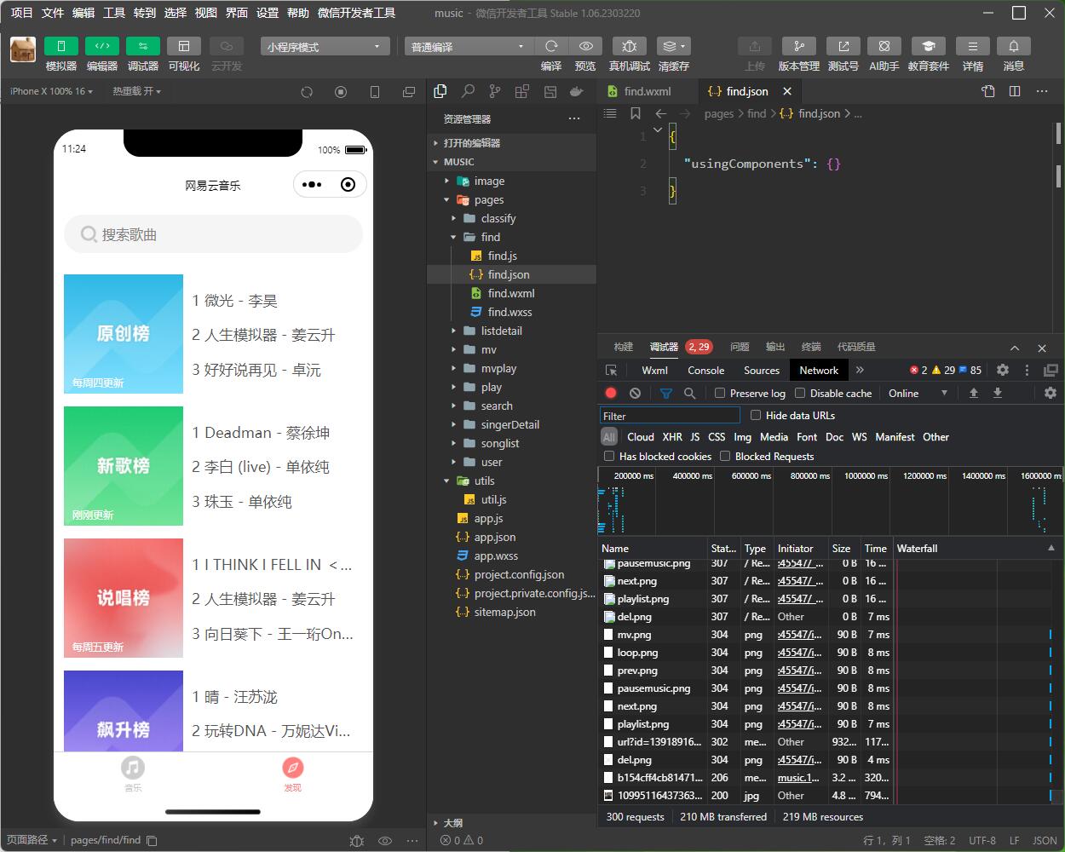Open the search icon in editor sidebar
Screen dimensions: 1065x852
468,91
